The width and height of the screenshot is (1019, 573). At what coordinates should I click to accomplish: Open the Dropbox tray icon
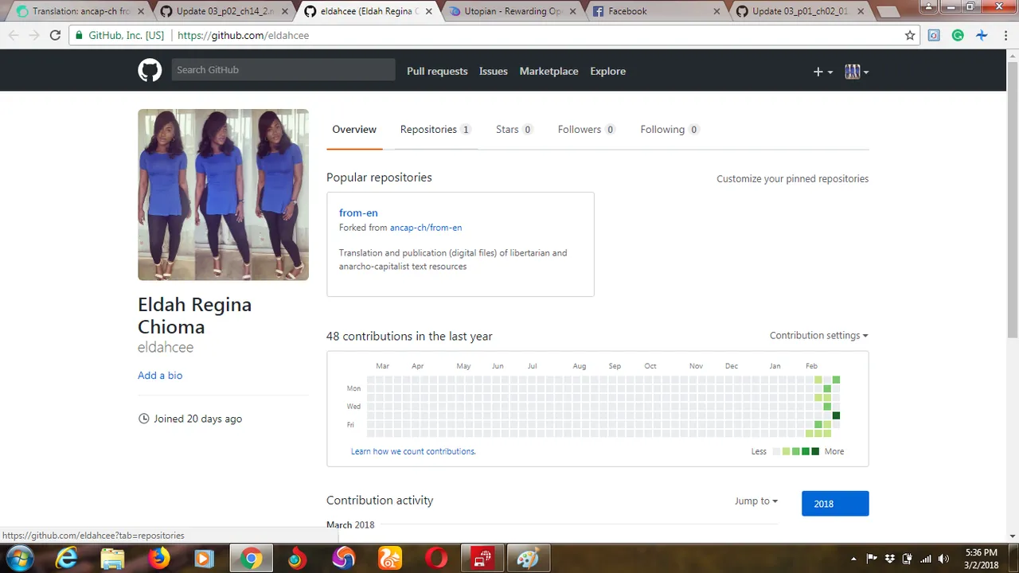tap(890, 559)
